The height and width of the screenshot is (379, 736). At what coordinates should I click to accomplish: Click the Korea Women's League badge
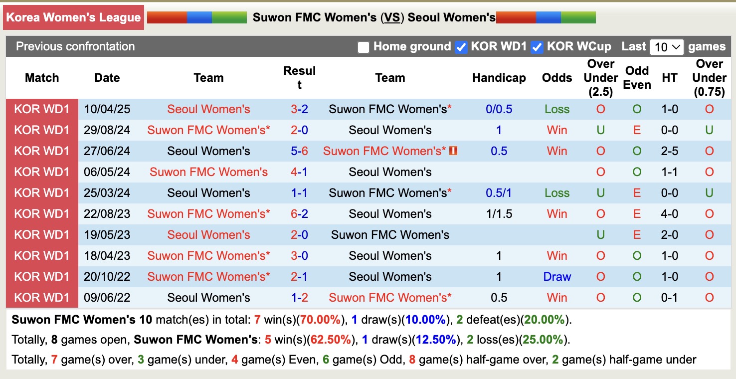pyautogui.click(x=73, y=17)
